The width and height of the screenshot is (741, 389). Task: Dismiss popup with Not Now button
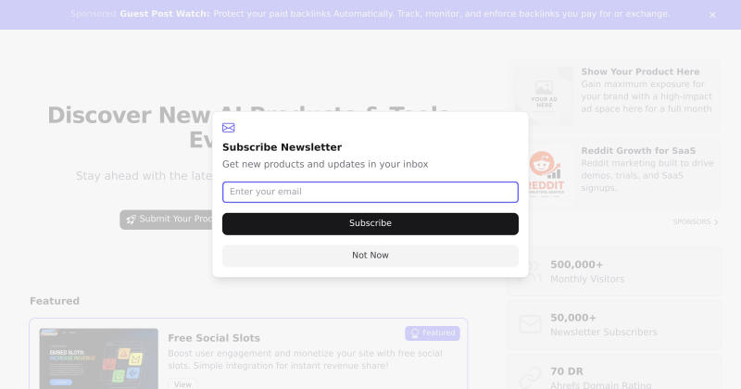(x=370, y=256)
